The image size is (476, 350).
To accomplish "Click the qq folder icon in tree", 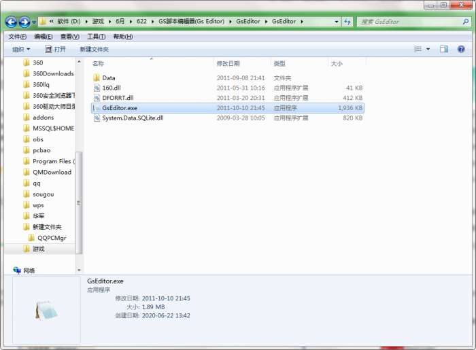I will pyautogui.click(x=27, y=183).
